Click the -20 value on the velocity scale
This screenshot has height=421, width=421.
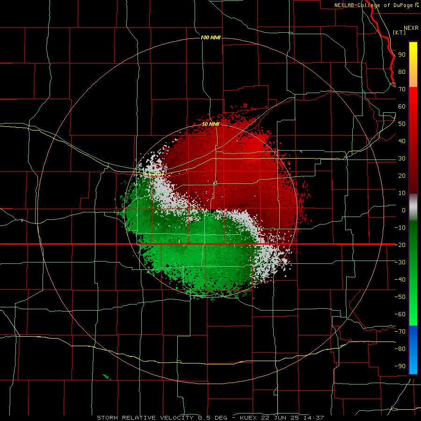(x=400, y=245)
